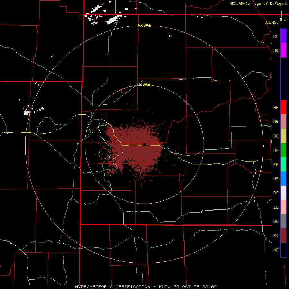Click the DS white legend swatch
This screenshot has height=289, width=289.
click(284, 193)
